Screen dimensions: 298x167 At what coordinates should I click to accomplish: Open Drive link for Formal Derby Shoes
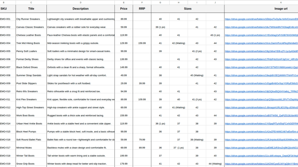point(261,59)
